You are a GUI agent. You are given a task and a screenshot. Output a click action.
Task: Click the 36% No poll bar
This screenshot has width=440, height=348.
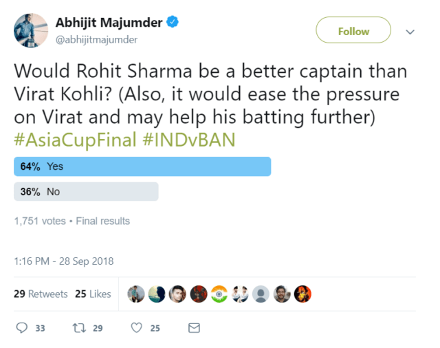(86, 192)
